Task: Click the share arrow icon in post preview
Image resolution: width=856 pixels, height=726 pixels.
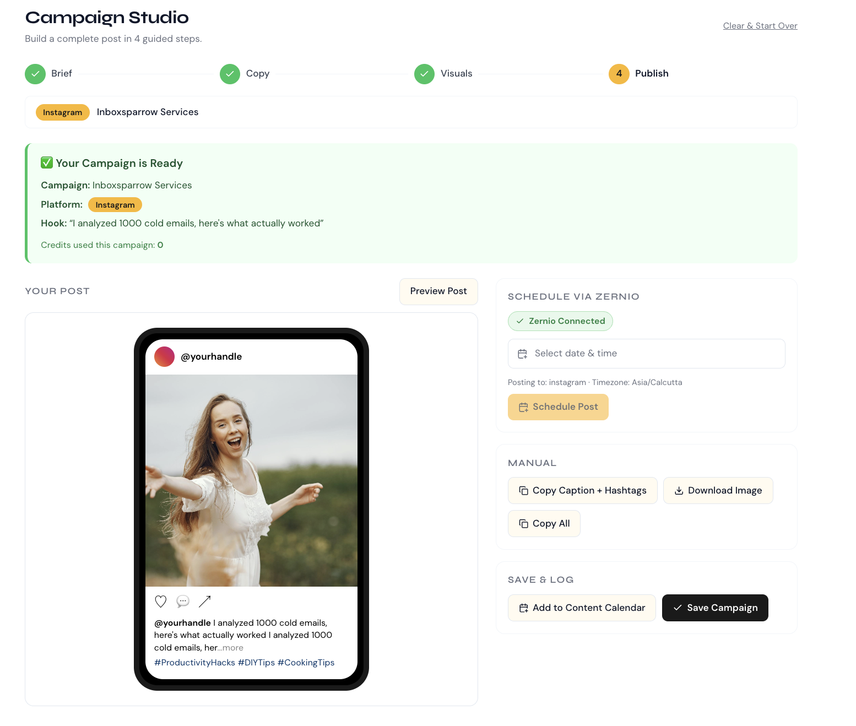Action: click(205, 602)
